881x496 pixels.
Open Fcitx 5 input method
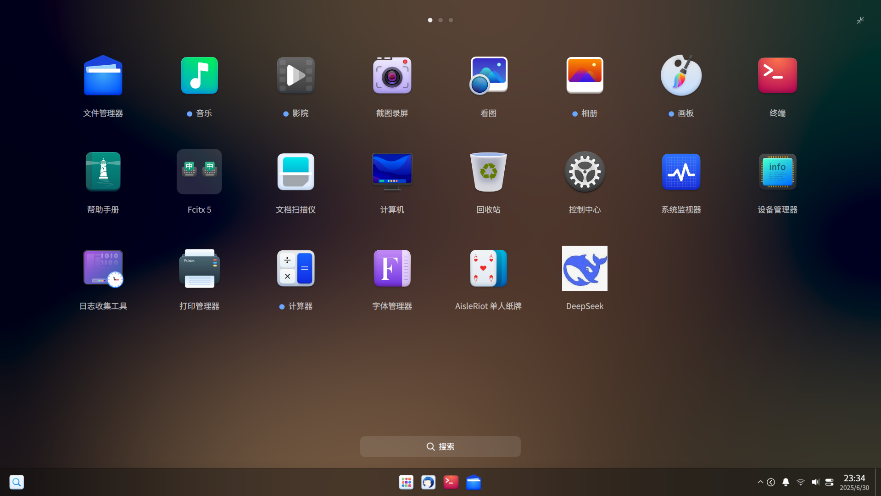[x=199, y=172]
